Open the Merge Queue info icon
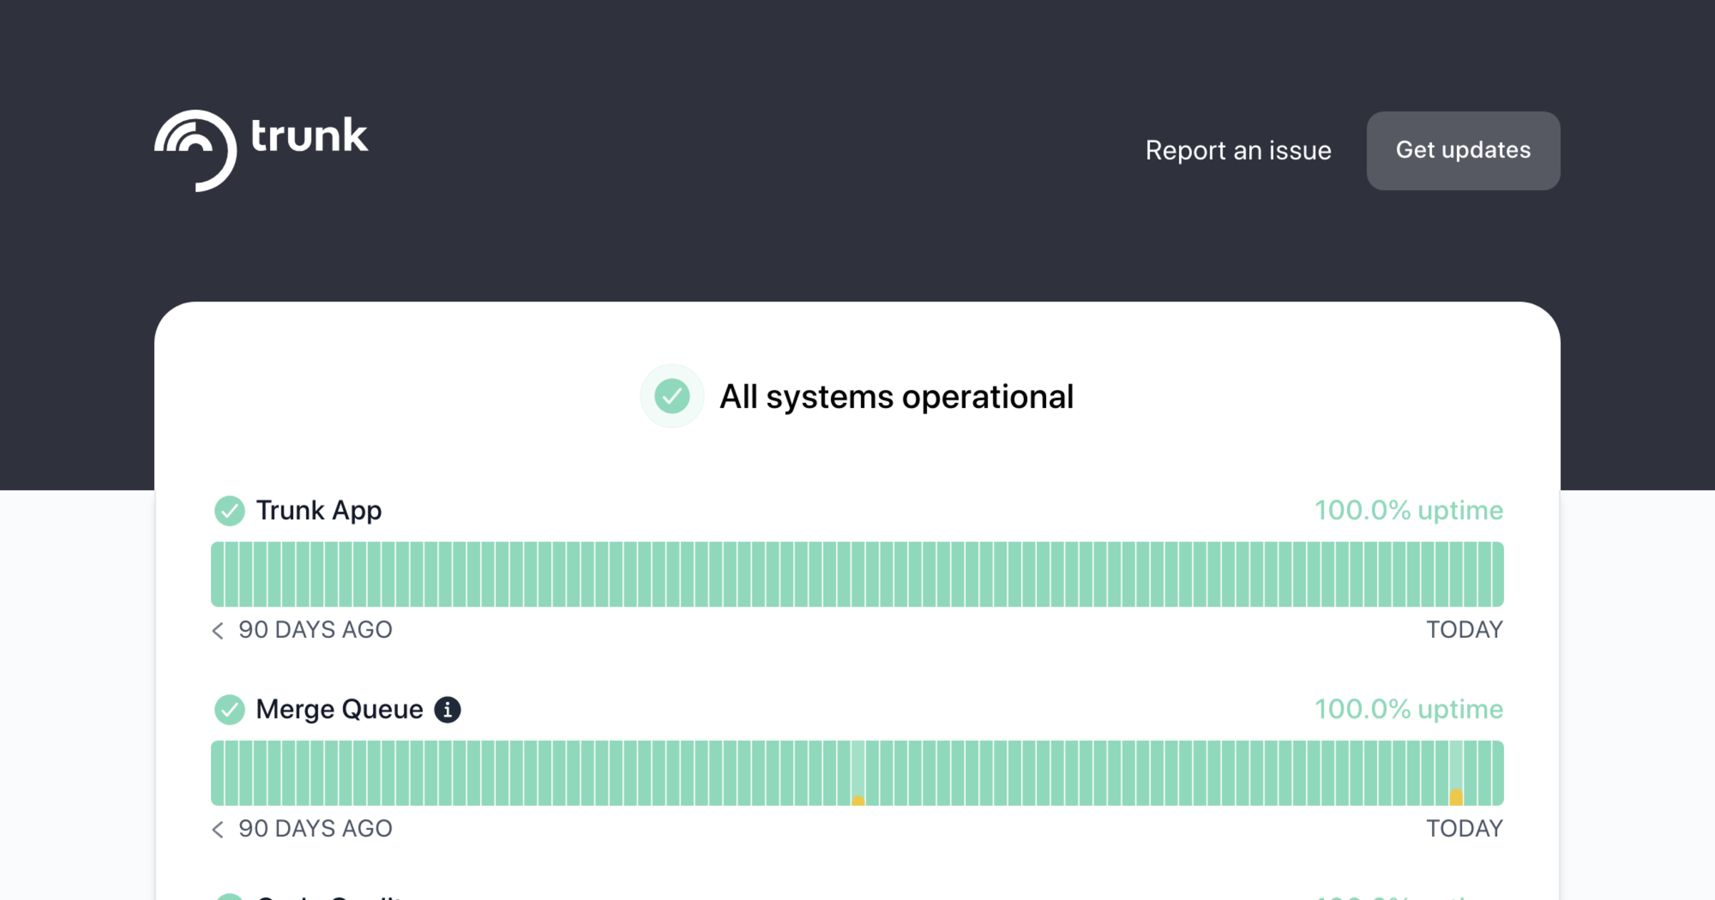 click(x=448, y=709)
